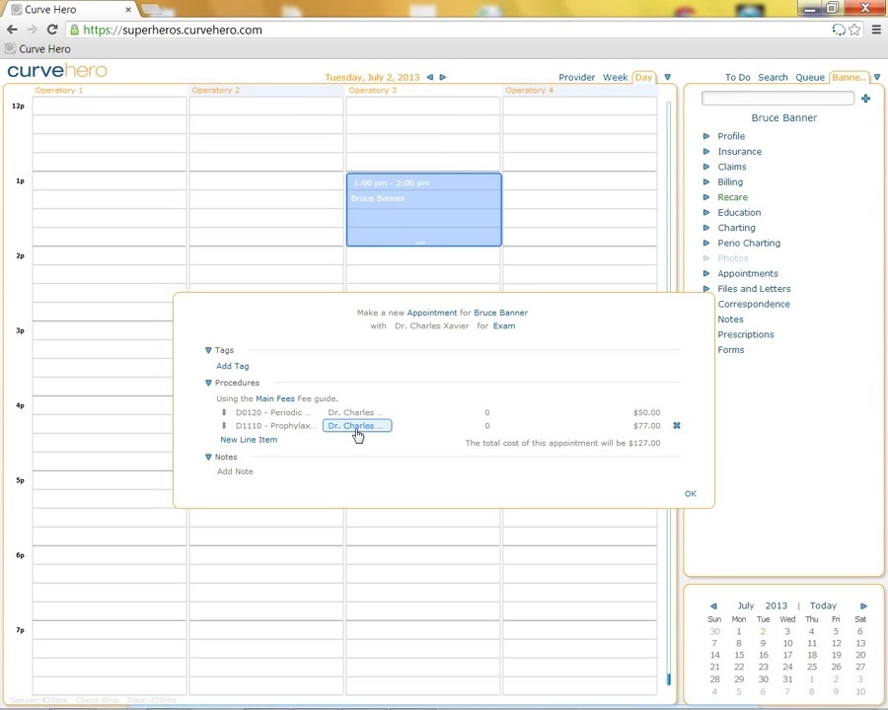The width and height of the screenshot is (888, 710).
Task: Expand the Charting section
Action: point(706,228)
